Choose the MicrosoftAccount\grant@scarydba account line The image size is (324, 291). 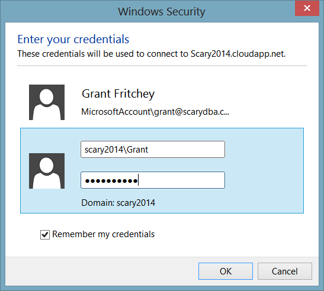click(x=155, y=112)
